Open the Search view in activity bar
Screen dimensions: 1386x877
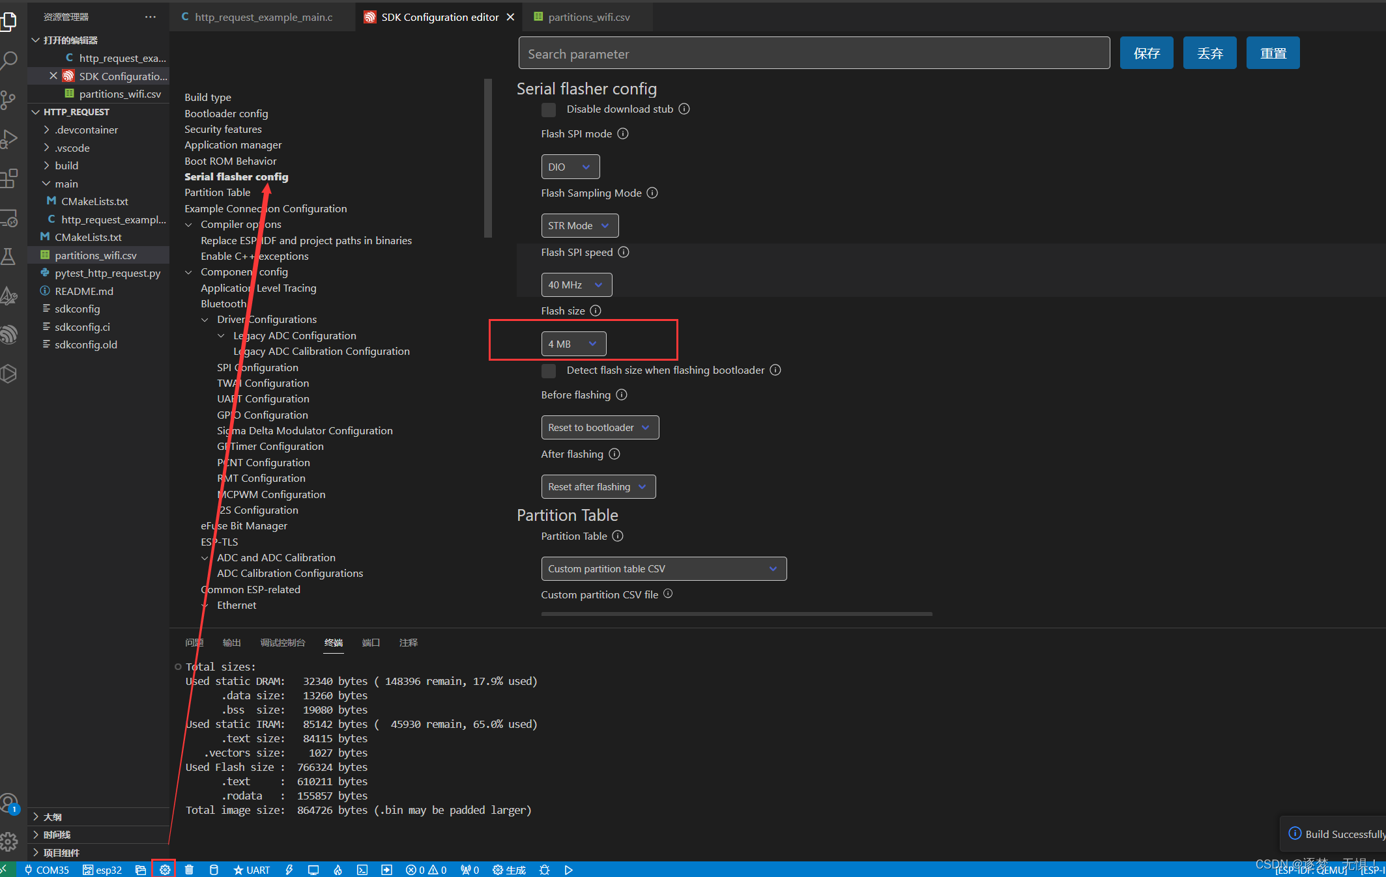tap(9, 61)
